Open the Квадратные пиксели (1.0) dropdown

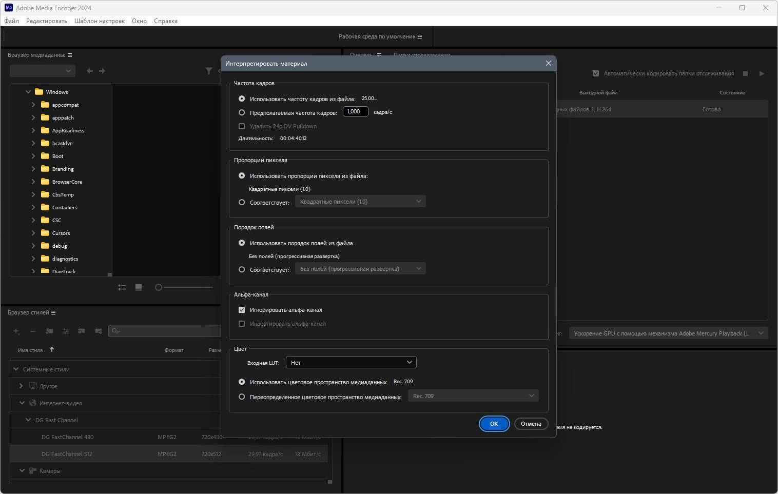tap(360, 202)
